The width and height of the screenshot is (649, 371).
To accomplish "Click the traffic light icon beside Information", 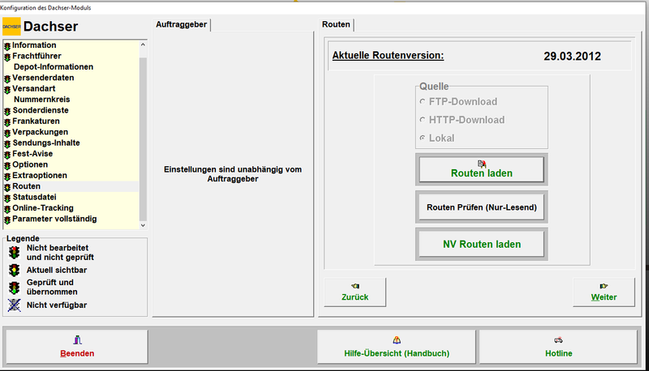I will click(7, 45).
